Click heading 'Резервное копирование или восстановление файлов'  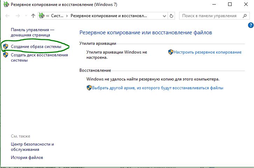pos(146,33)
